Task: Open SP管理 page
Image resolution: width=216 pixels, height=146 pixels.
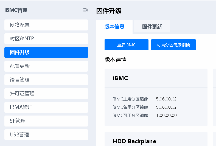Action: pyautogui.click(x=46, y=121)
